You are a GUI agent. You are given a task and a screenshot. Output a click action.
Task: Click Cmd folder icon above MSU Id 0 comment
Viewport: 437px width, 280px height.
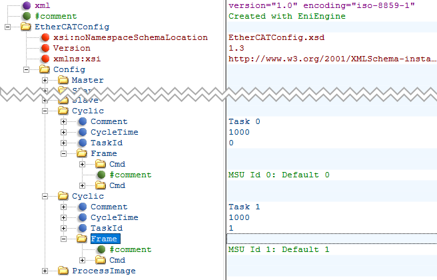point(101,164)
